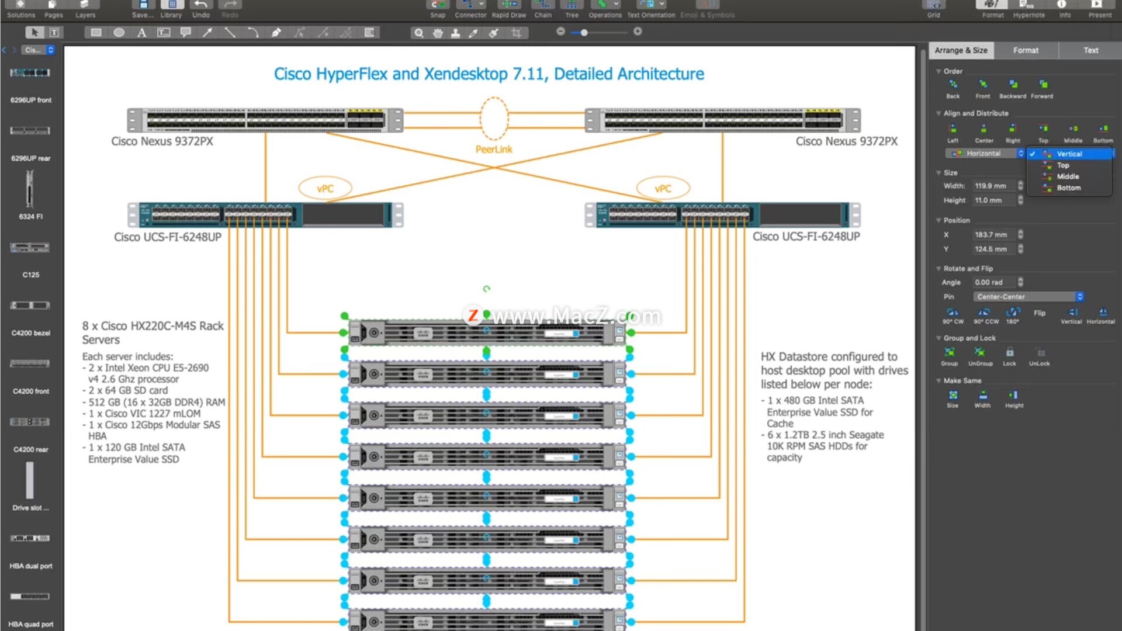Image resolution: width=1122 pixels, height=631 pixels.
Task: Lock the selected objects
Action: coord(1009,357)
